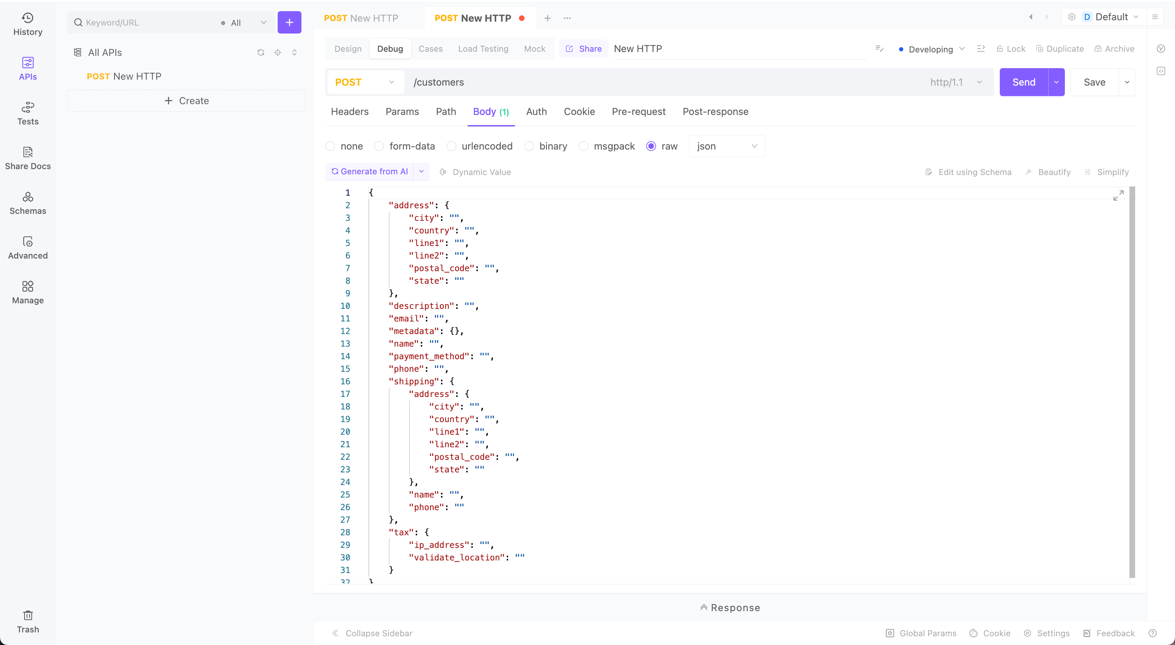Image resolution: width=1175 pixels, height=645 pixels.
Task: Click expand/collapse all icon beside All APIs
Action: pyautogui.click(x=294, y=52)
